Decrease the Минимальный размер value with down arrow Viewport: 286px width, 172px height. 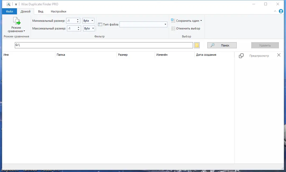coord(78,22)
